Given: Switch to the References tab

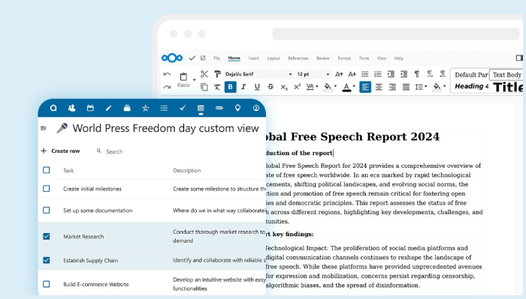Looking at the screenshot, I should tap(298, 58).
